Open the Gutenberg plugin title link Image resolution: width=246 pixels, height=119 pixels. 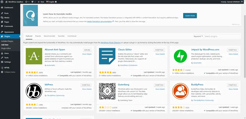[124, 85]
